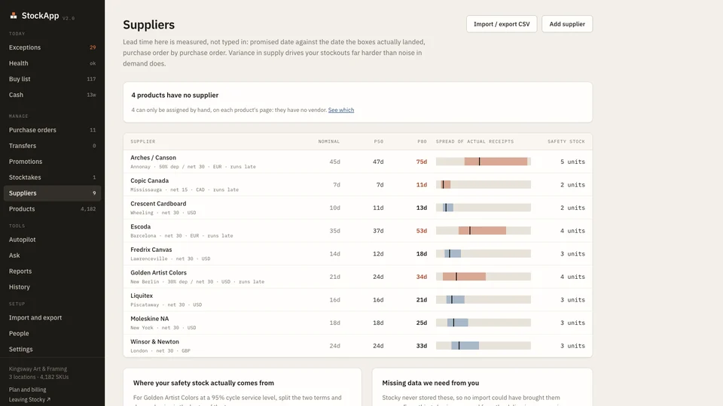The height and width of the screenshot is (406, 723).
Task: Click Arches / Canson receipts spread bar
Action: pyautogui.click(x=484, y=162)
